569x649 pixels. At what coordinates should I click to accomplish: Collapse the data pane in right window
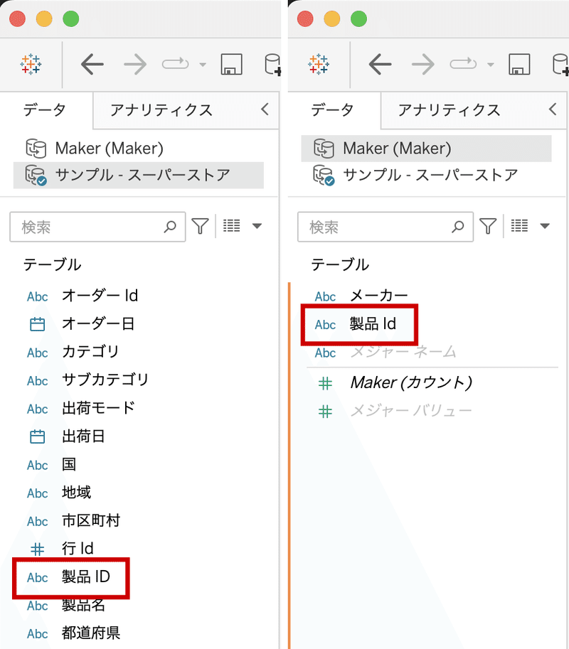[x=553, y=109]
